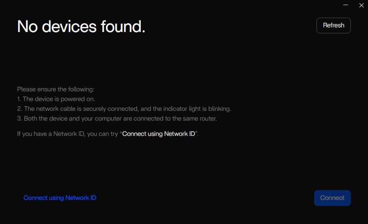Screen dimensions: 368x224
Task: Click the bold inline Connect using Network ID text
Action: (x=158, y=134)
